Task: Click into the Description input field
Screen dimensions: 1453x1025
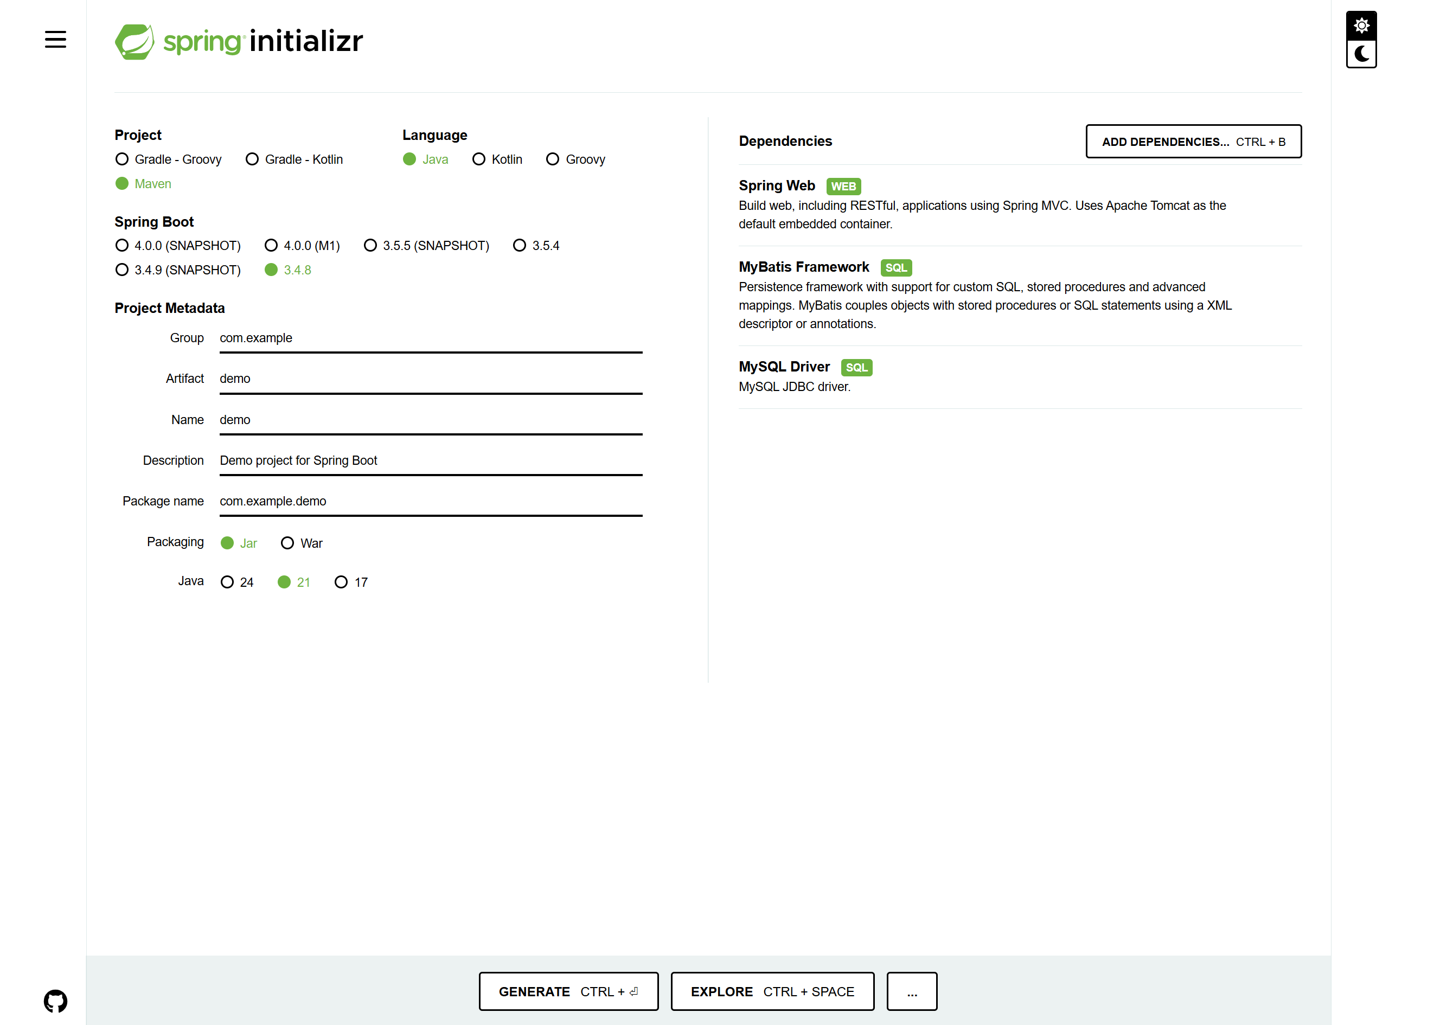Action: pyautogui.click(x=431, y=460)
